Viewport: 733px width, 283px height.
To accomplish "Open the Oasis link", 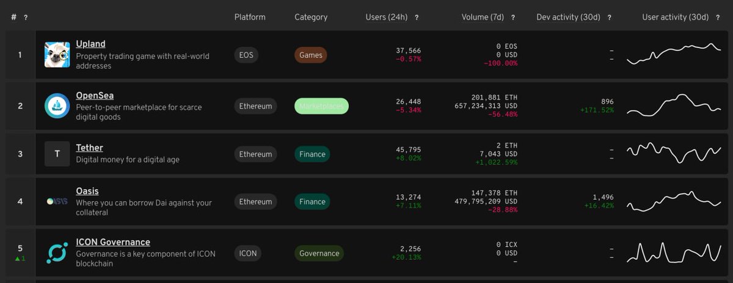I will point(87,191).
